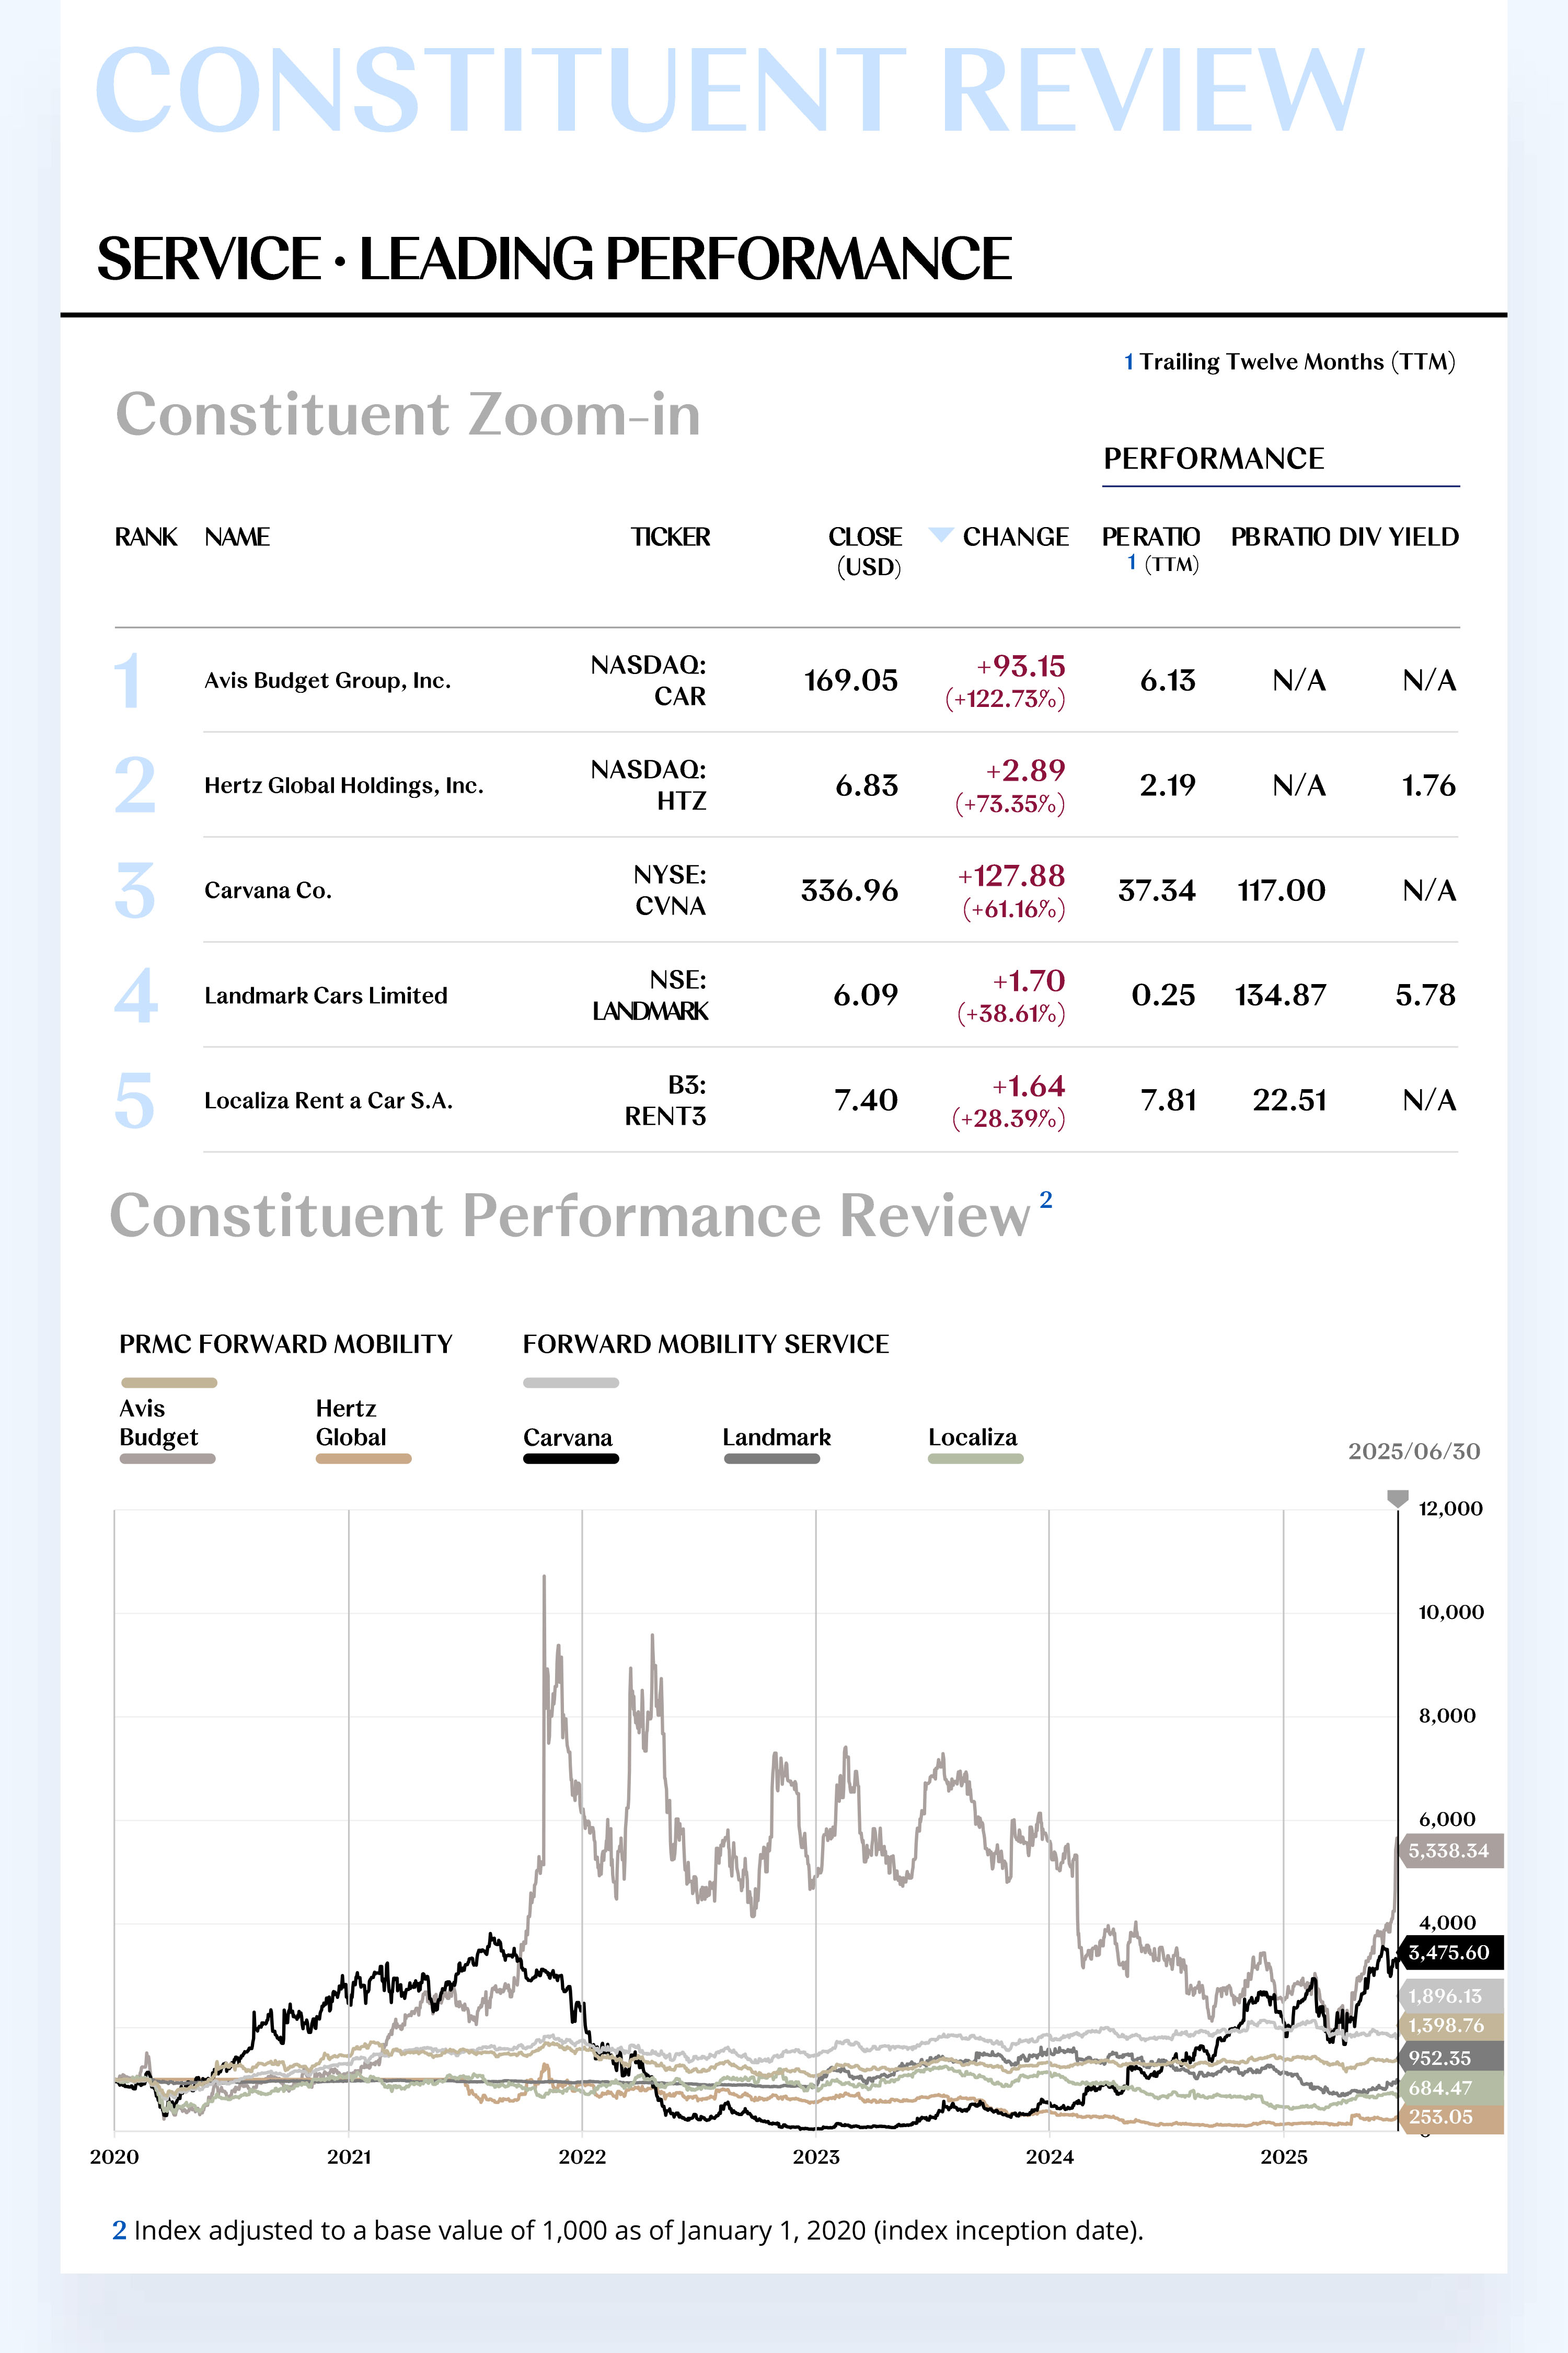
Task: Click the 684.47 chart value tag
Action: 1450,2088
